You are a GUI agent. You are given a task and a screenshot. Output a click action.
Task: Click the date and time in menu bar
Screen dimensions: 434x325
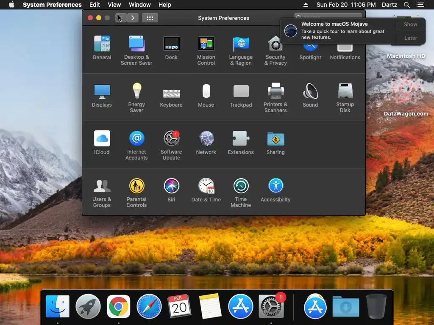coord(346,5)
